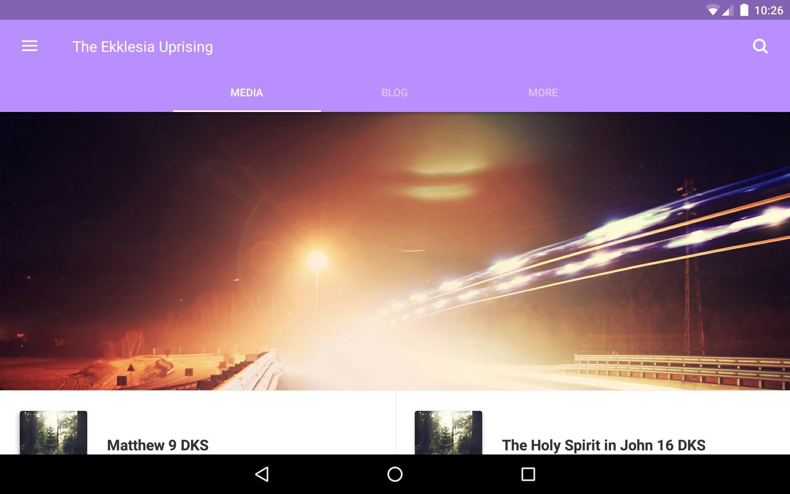
Task: Tap the Matthew 9 DKS forest thumbnail
Action: (x=53, y=432)
